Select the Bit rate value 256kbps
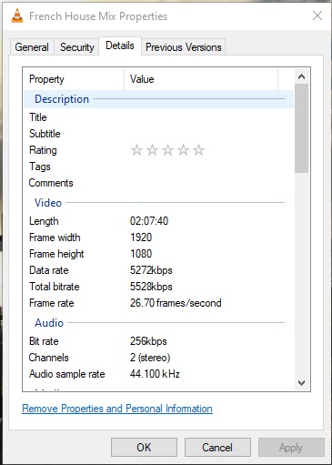 tap(148, 341)
